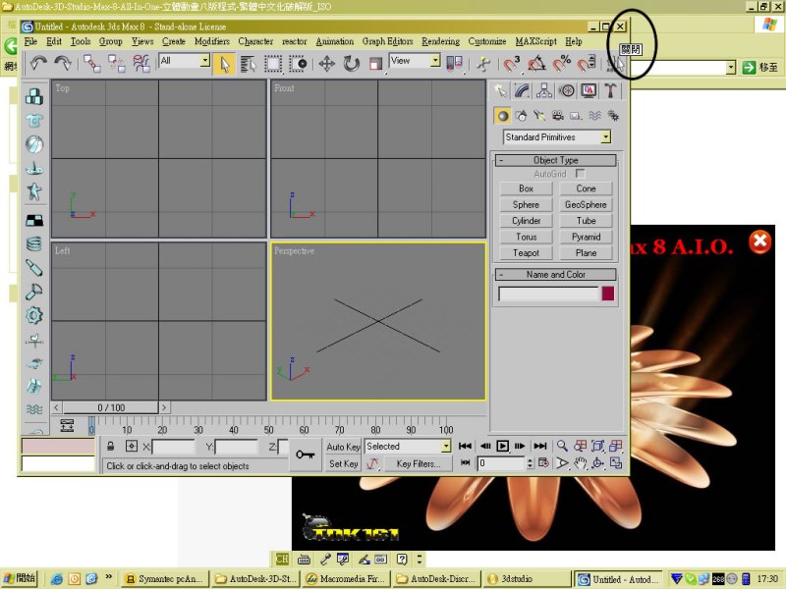Click the Key Filters button
The image size is (786, 589).
pos(417,464)
